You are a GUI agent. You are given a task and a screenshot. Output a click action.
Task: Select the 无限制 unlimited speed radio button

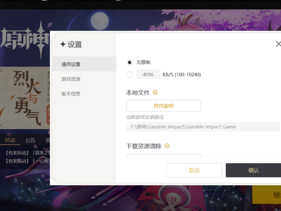(129, 62)
